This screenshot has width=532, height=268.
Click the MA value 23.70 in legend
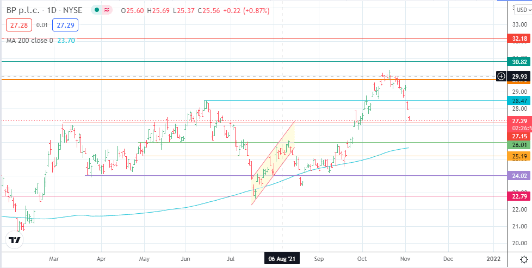click(66, 40)
